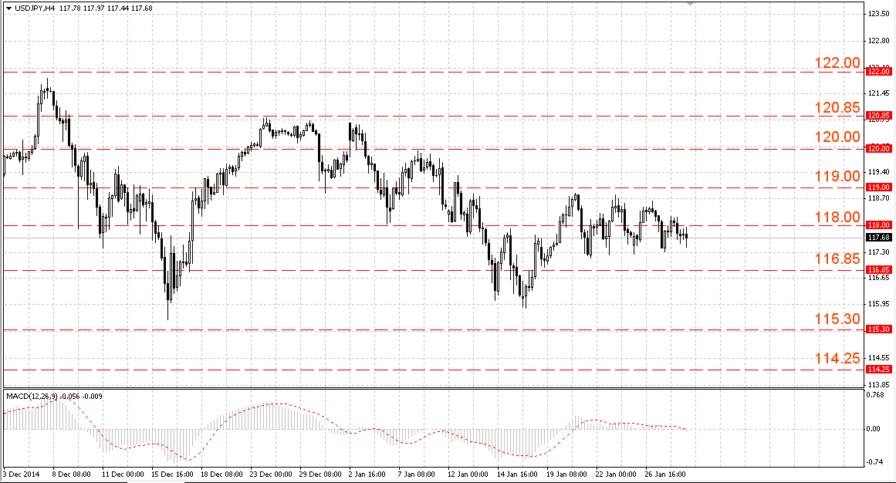Click the 119.40 price scale value
This screenshot has height=483, width=896.
(879, 171)
